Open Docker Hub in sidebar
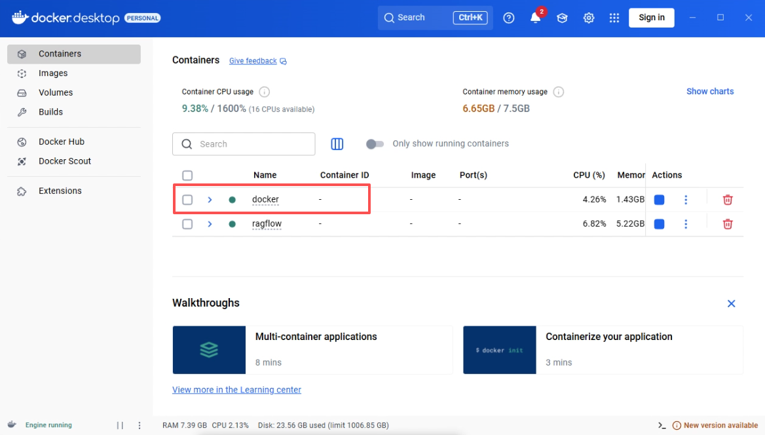765x435 pixels. [73, 142]
